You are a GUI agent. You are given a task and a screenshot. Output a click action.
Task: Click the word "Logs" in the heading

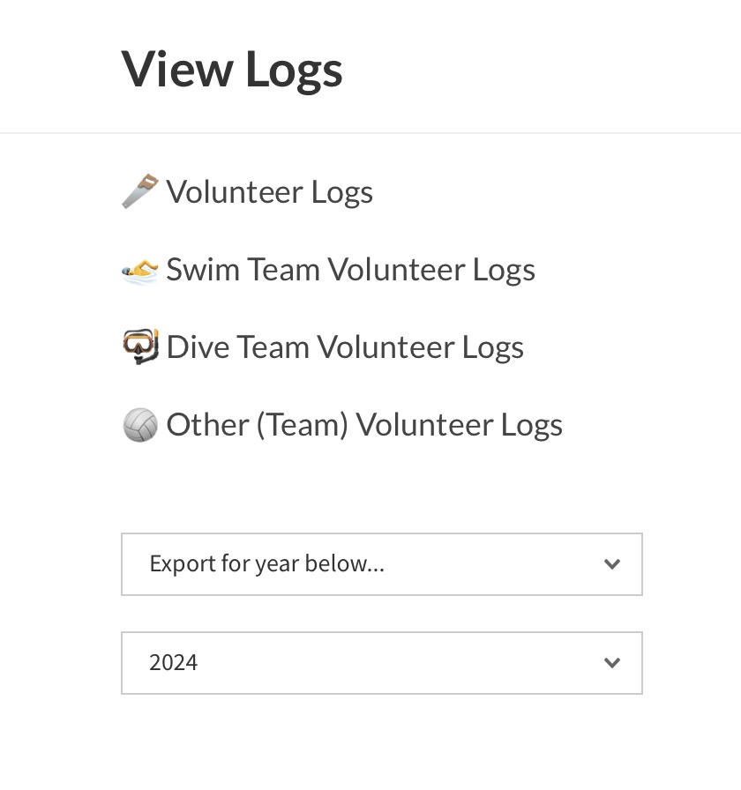294,70
